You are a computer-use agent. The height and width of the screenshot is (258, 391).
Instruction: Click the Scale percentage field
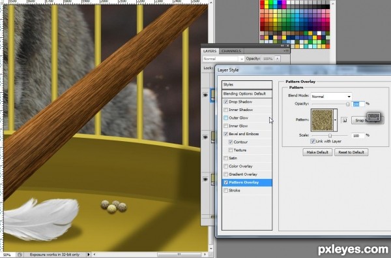358,135
